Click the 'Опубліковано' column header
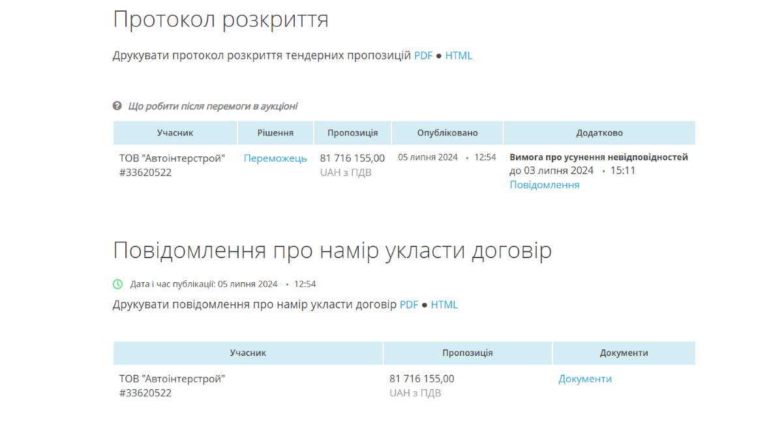This screenshot has width=784, height=440. [x=447, y=133]
